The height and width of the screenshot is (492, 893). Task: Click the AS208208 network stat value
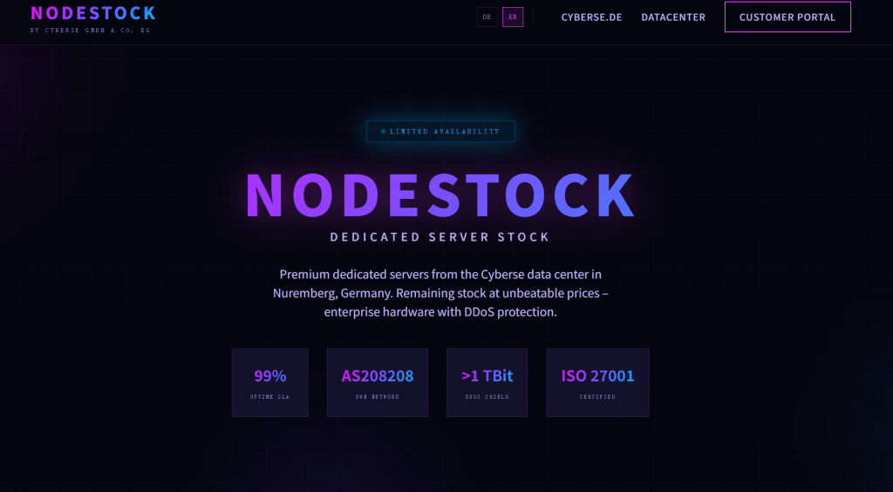[378, 376]
